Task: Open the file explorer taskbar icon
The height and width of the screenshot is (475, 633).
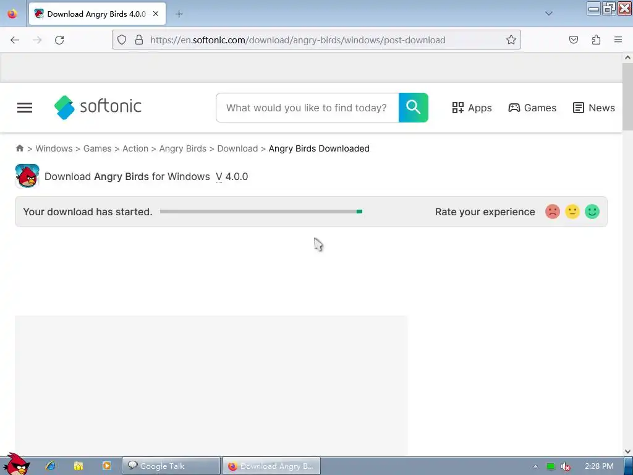Action: point(79,466)
